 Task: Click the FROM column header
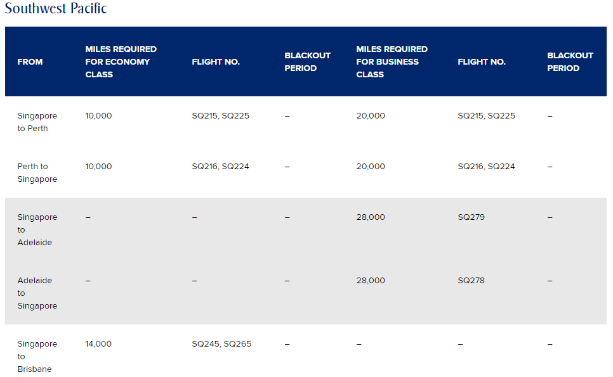point(30,62)
